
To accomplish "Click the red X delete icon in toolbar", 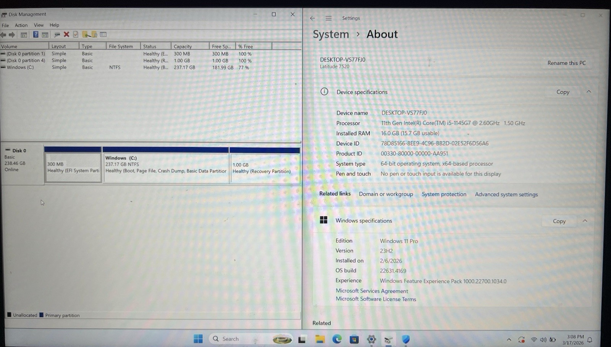I will 66,34.
